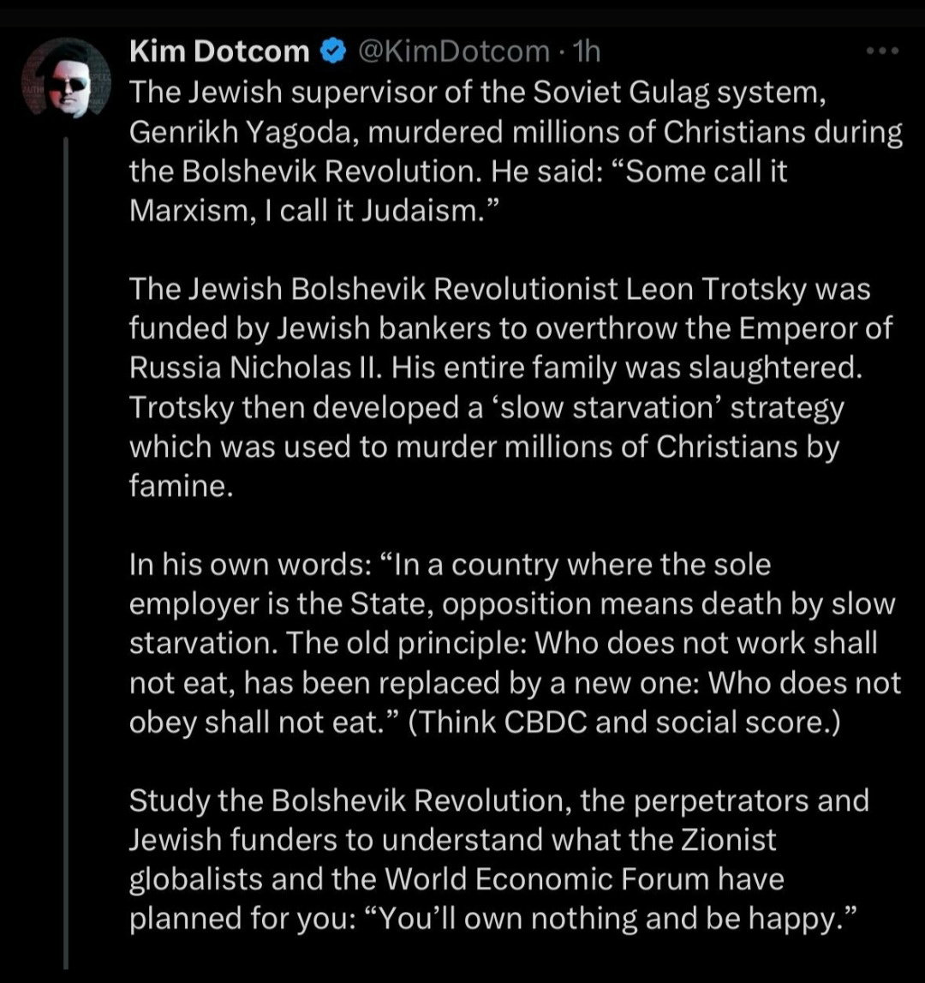This screenshot has width=925, height=983.
Task: Click the dot separator before "1h"
Action: (562, 52)
